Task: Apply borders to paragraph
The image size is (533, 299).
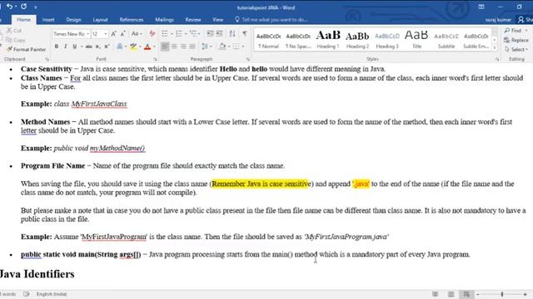Action: (x=237, y=47)
